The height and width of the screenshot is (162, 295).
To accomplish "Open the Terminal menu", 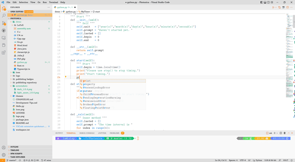I will pyautogui.click(x=53, y=2).
